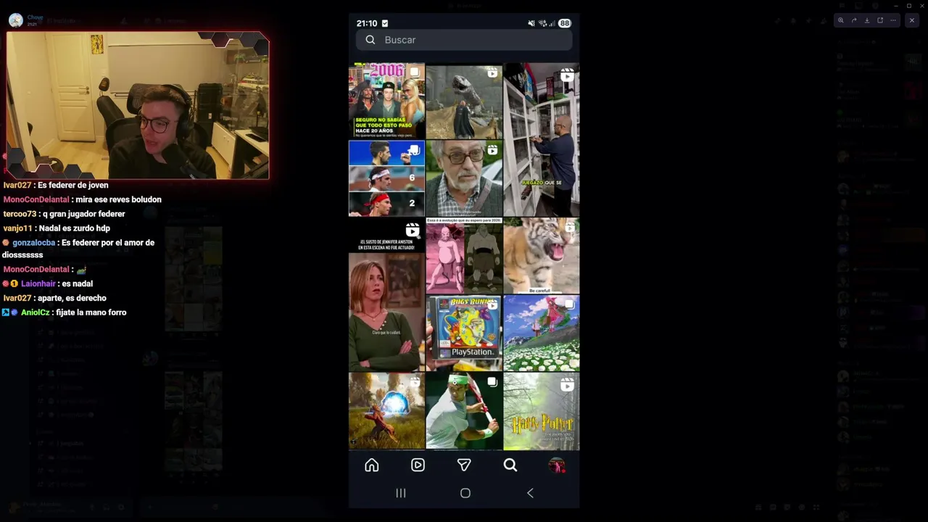Screen dimensions: 928x522
Task: Open the Reels tab in bottom navigation
Action: coord(418,465)
